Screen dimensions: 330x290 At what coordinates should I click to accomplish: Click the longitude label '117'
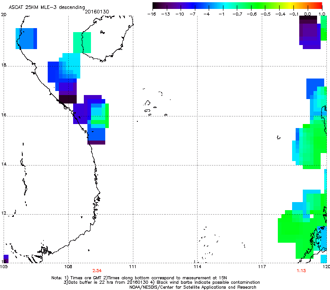262,267
